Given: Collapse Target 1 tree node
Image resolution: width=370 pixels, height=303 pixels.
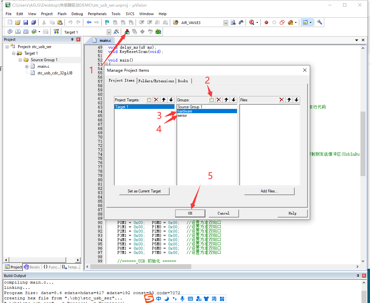Looking at the screenshot, I should click(x=14, y=53).
